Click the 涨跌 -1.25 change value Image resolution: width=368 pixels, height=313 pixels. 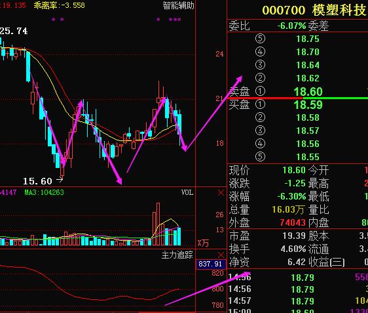click(x=295, y=183)
